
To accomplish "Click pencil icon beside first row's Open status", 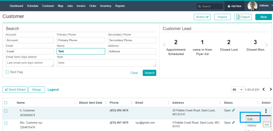I will (x=234, y=110).
